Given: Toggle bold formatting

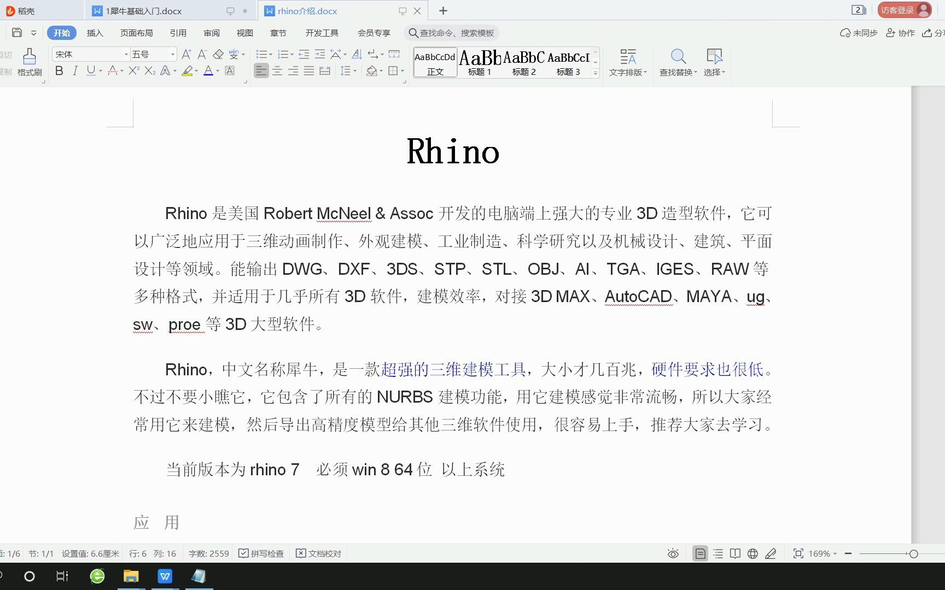Looking at the screenshot, I should (59, 70).
